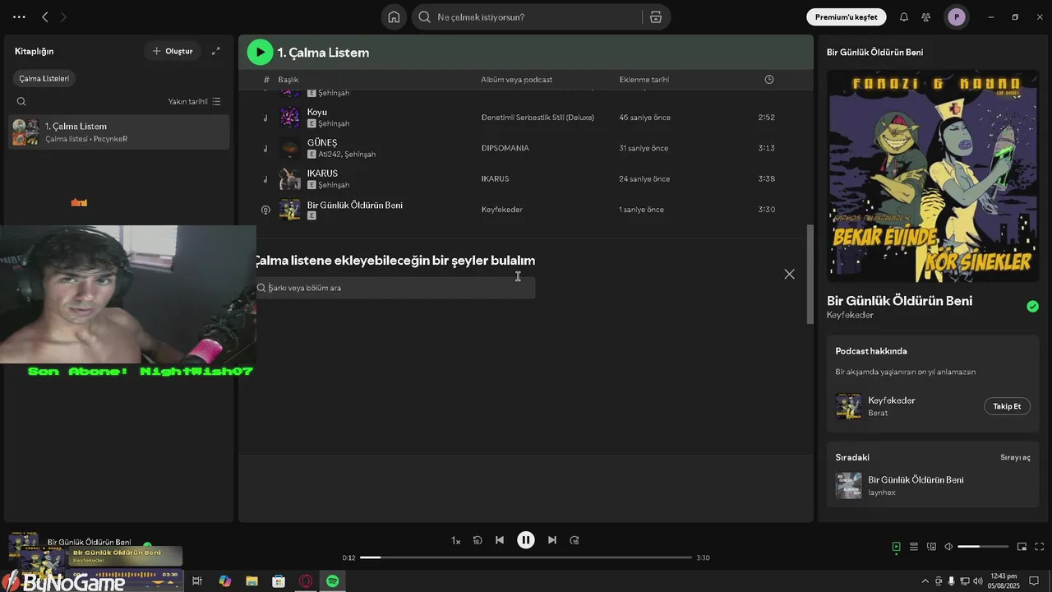The height and width of the screenshot is (592, 1052).
Task: Open the Spotify Home button
Action: (394, 17)
